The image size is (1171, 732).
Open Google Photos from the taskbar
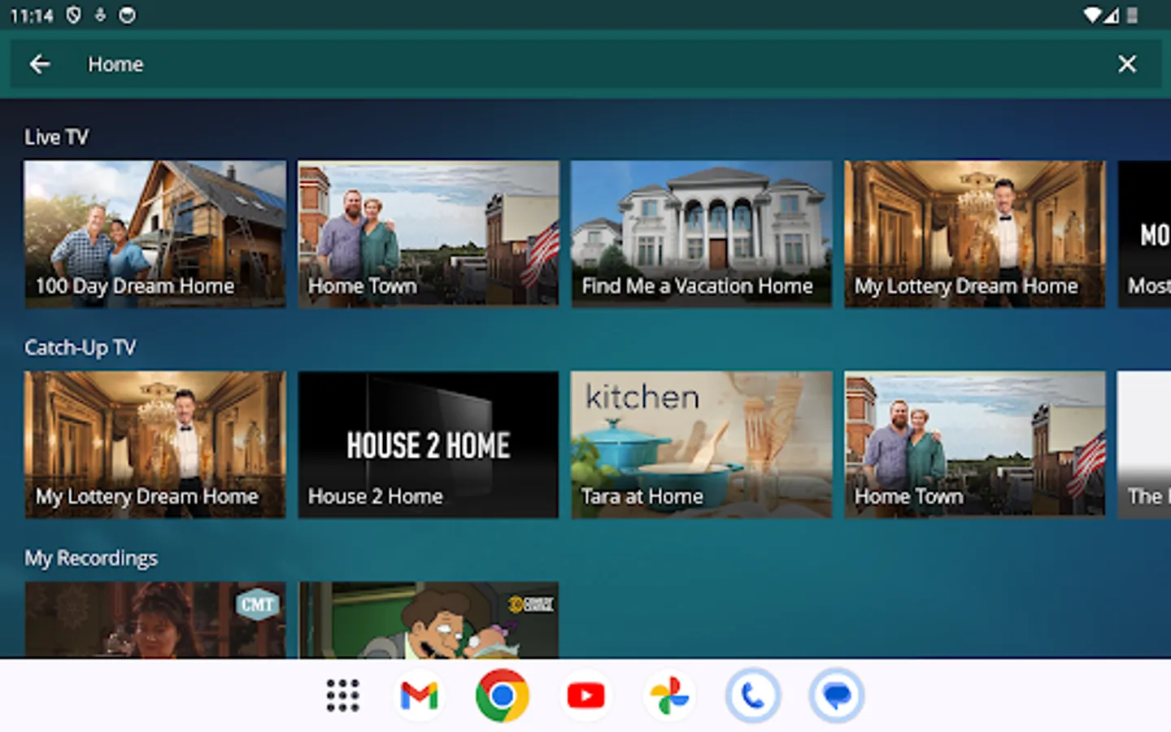(x=669, y=695)
